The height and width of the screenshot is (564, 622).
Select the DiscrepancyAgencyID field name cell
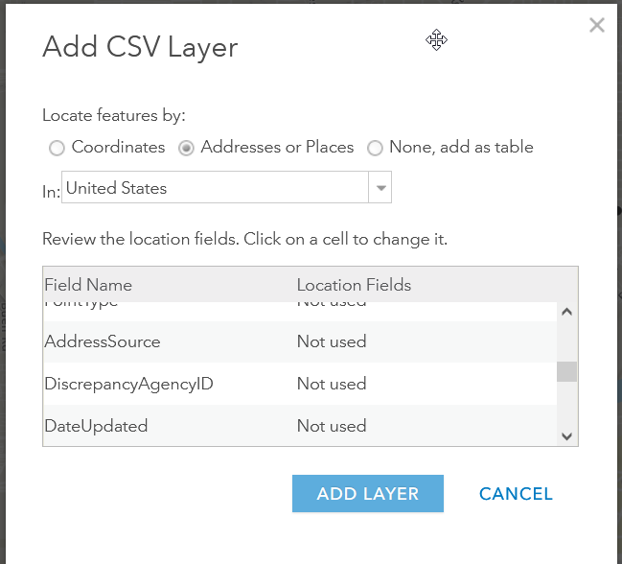point(128,384)
